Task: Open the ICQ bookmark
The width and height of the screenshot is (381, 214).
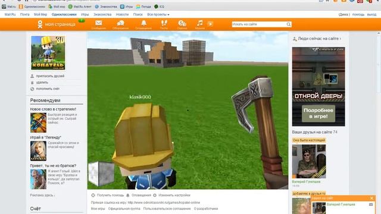Action: tap(159, 7)
